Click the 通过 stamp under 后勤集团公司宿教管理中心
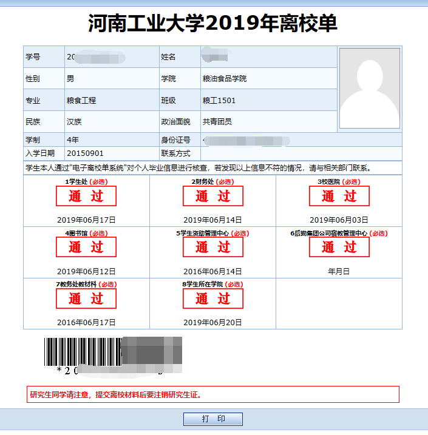 point(339,248)
